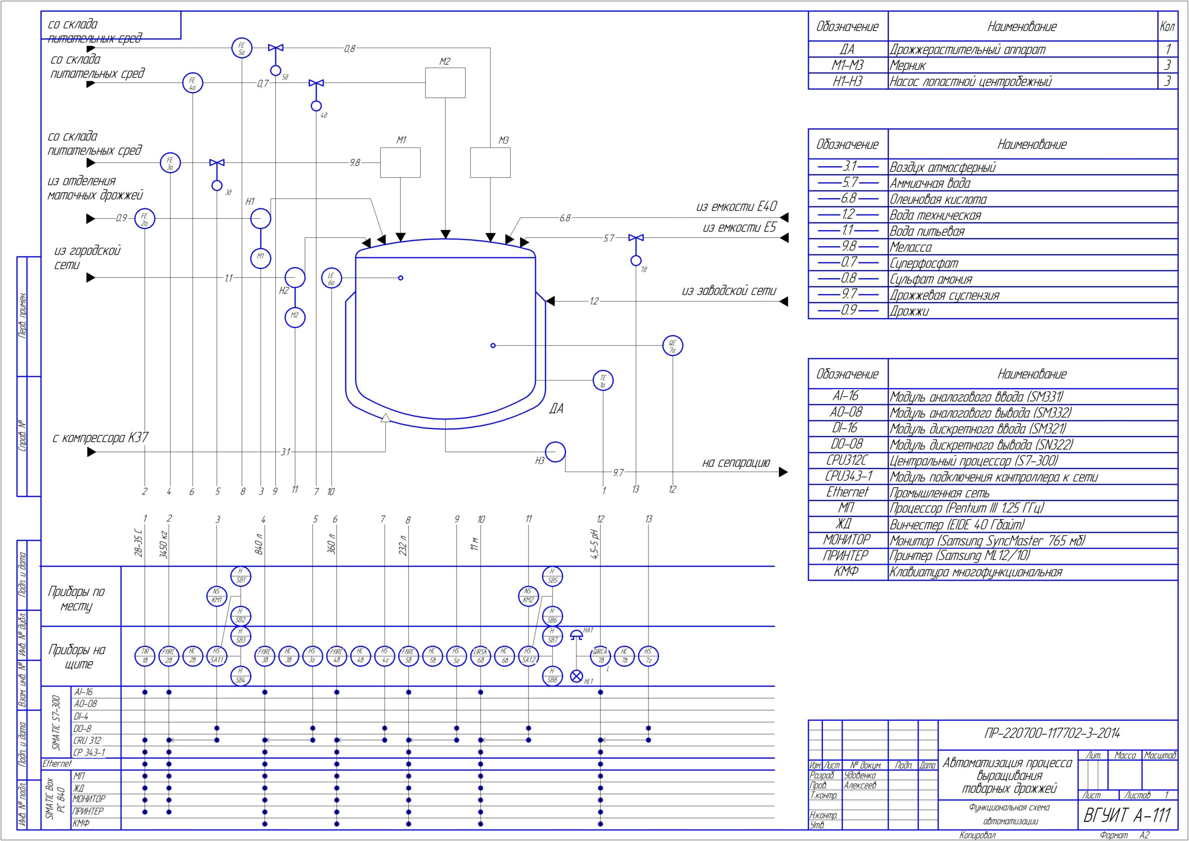Click the HC 6в instrument bubble
This screenshot has height=841, width=1189.
pos(504,656)
